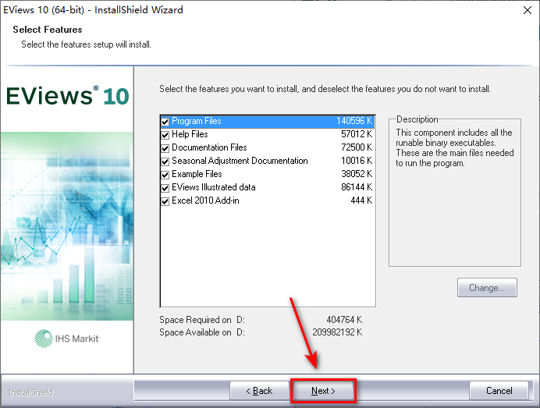Toggle EViews Illustrated data checkbox
Image resolution: width=540 pixels, height=408 pixels.
(165, 188)
